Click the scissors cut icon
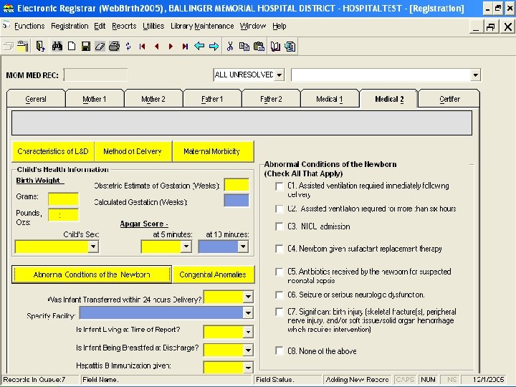The width and height of the screenshot is (516, 387). [x=230, y=46]
